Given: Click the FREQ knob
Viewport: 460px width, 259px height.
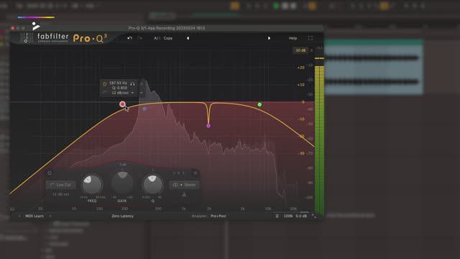Looking at the screenshot, I should [92, 184].
